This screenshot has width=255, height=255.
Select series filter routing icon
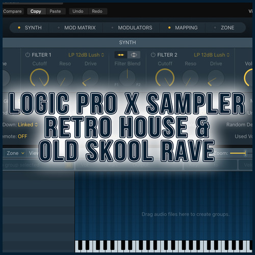click(121, 55)
